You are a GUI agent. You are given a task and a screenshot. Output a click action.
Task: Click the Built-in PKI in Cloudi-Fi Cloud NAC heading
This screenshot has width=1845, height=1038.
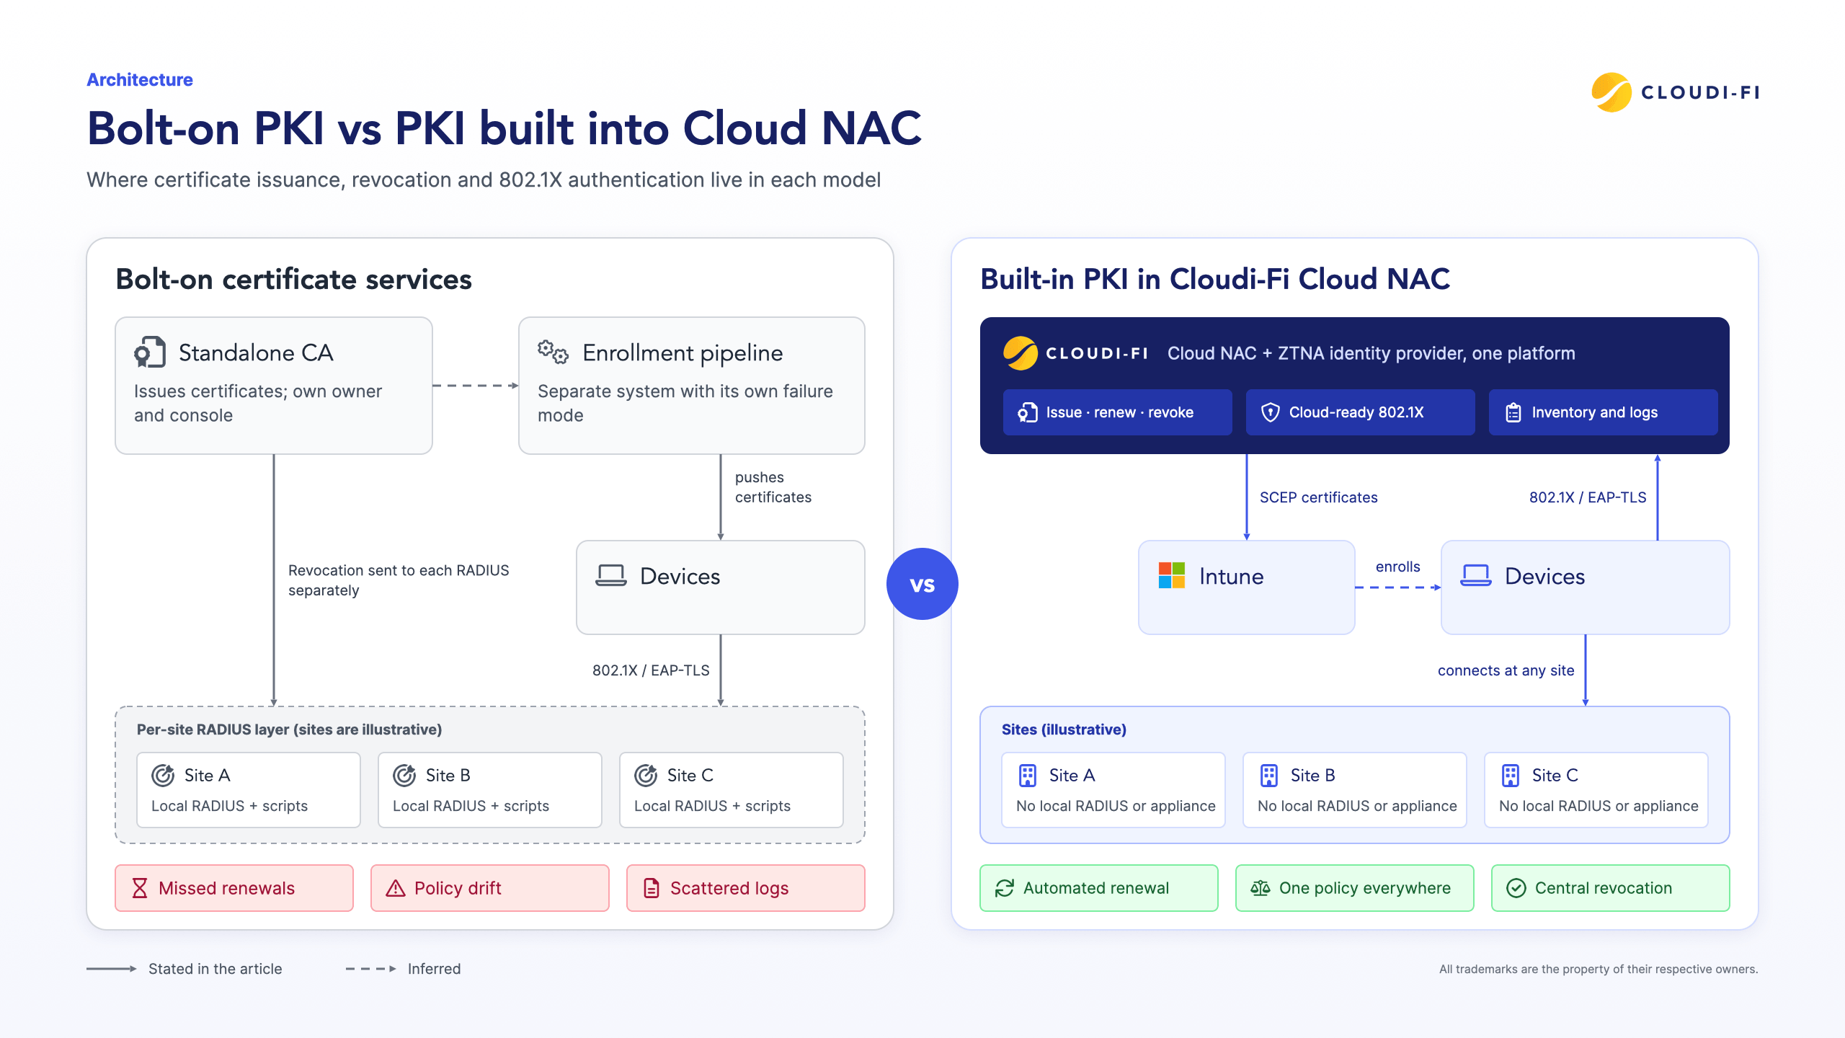click(x=1215, y=280)
